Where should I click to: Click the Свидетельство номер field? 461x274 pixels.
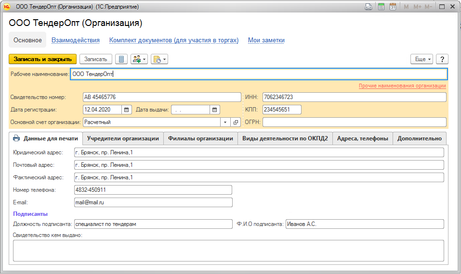coord(162,97)
